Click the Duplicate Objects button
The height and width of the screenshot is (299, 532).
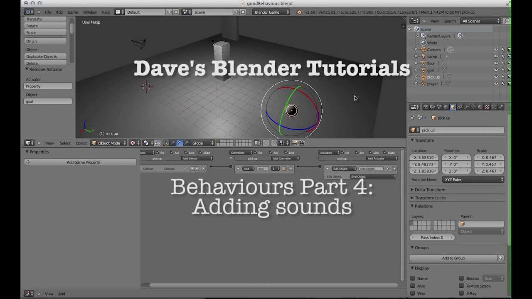click(x=45, y=56)
